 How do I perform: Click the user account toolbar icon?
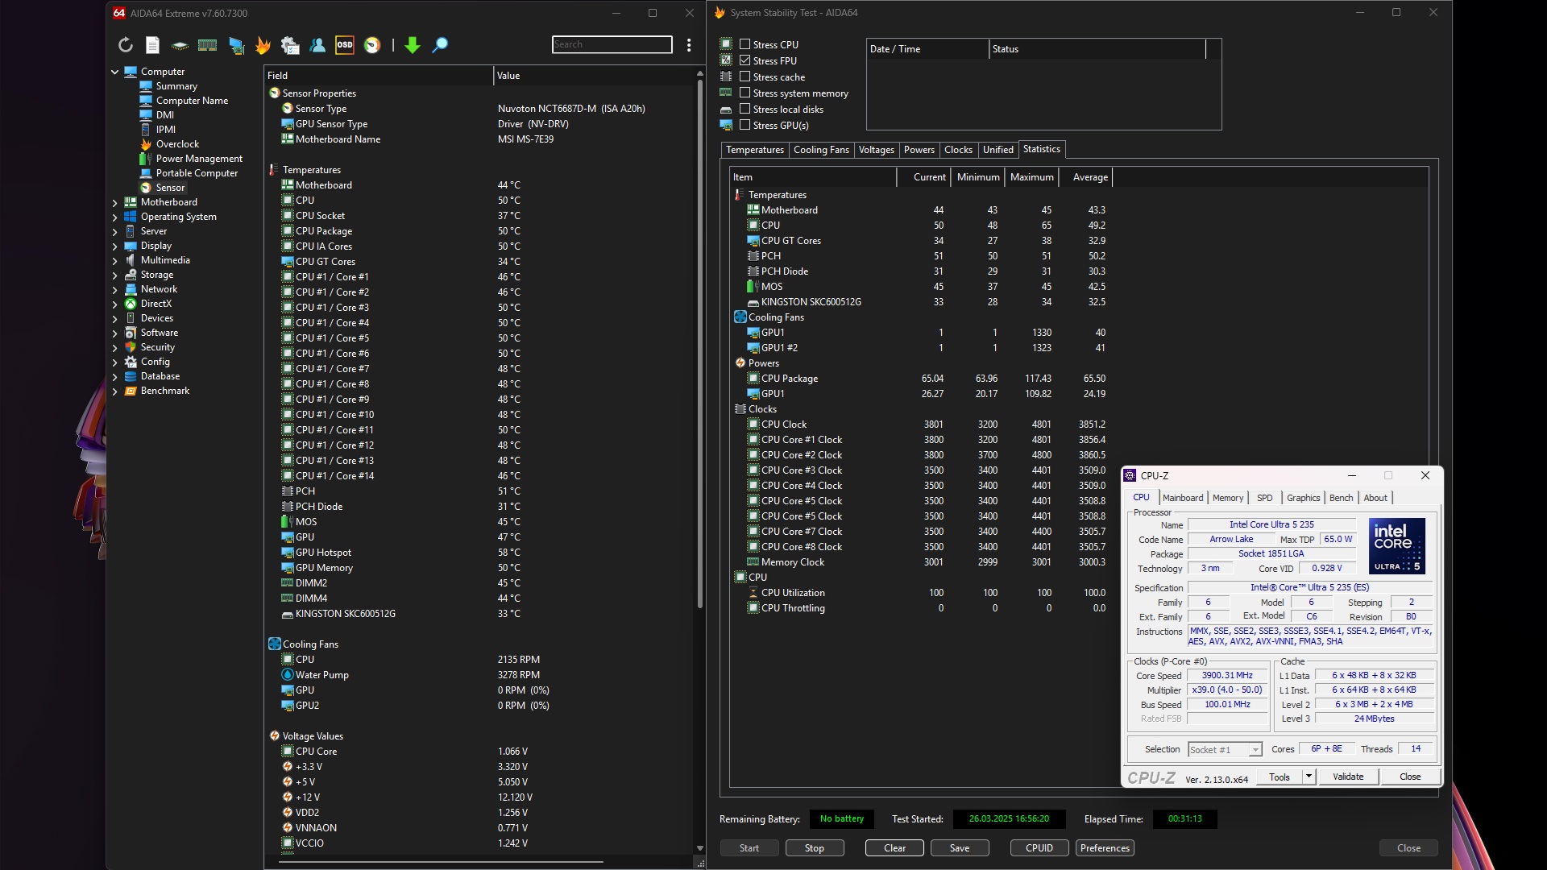pos(317,45)
